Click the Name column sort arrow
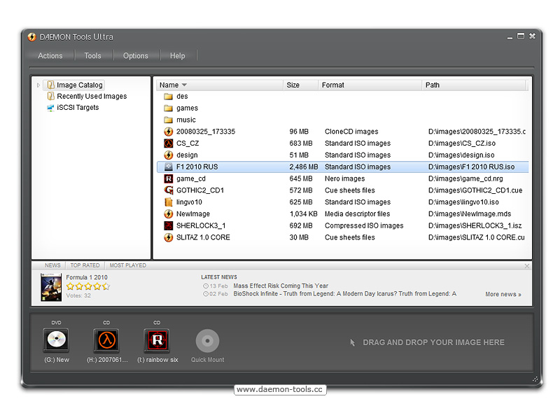 click(x=184, y=85)
